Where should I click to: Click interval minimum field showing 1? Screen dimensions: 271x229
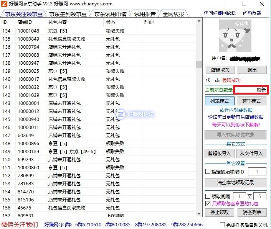[240, 196]
